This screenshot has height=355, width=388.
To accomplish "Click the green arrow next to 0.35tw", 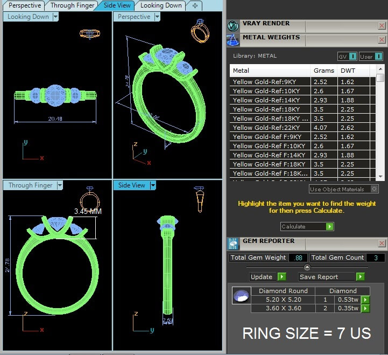I will (x=365, y=309).
